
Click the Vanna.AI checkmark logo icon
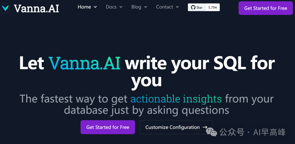coord(5,8)
